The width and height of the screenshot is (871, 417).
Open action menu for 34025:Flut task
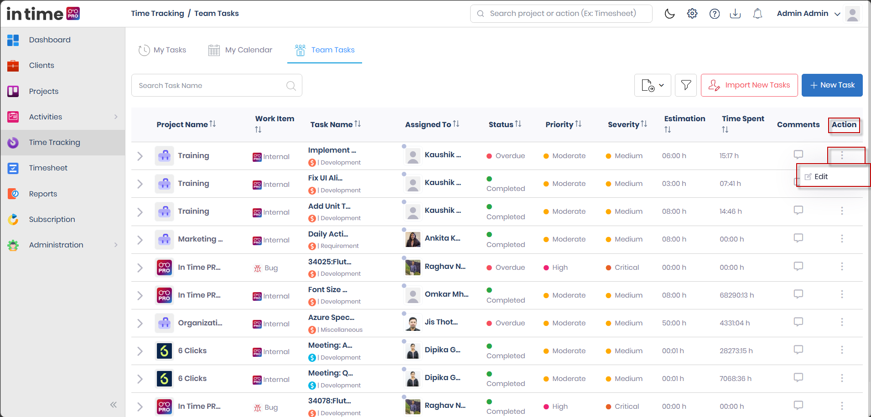pos(842,267)
